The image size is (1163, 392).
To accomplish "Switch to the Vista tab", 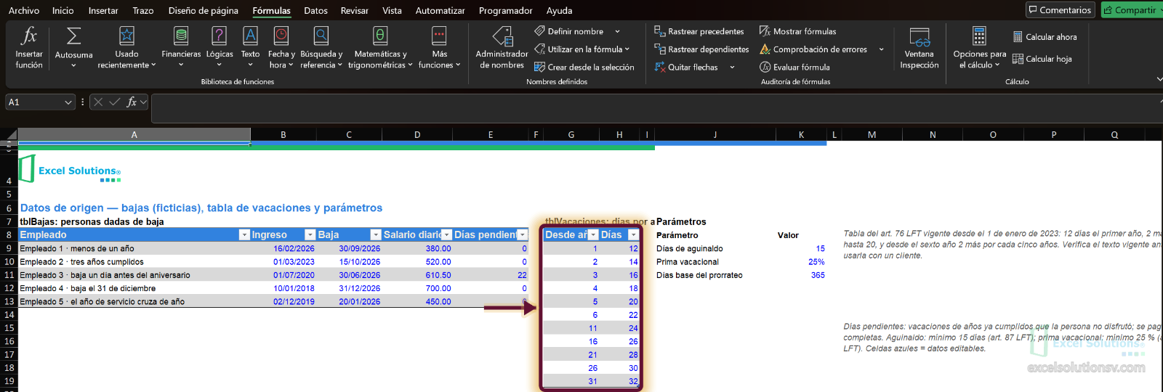I will click(392, 10).
